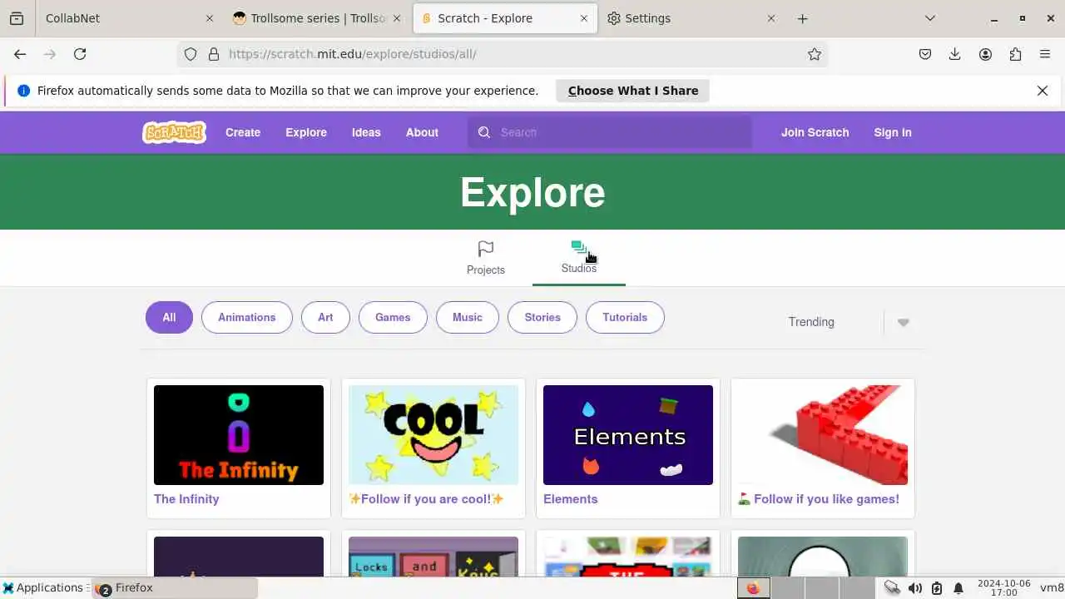Click Elements studio title link
The width and height of the screenshot is (1065, 599).
[571, 499]
